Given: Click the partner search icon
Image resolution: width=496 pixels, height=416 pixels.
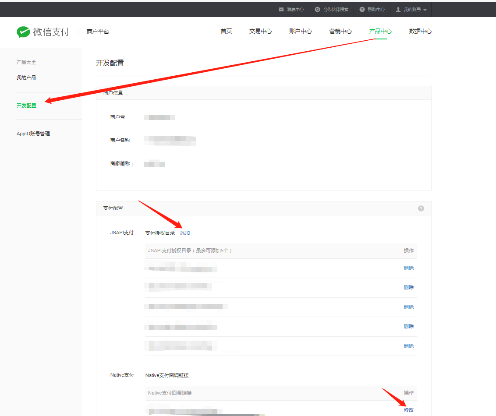Looking at the screenshot, I should pyautogui.click(x=317, y=10).
